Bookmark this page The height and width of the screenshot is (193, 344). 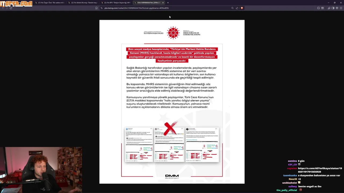96,8
